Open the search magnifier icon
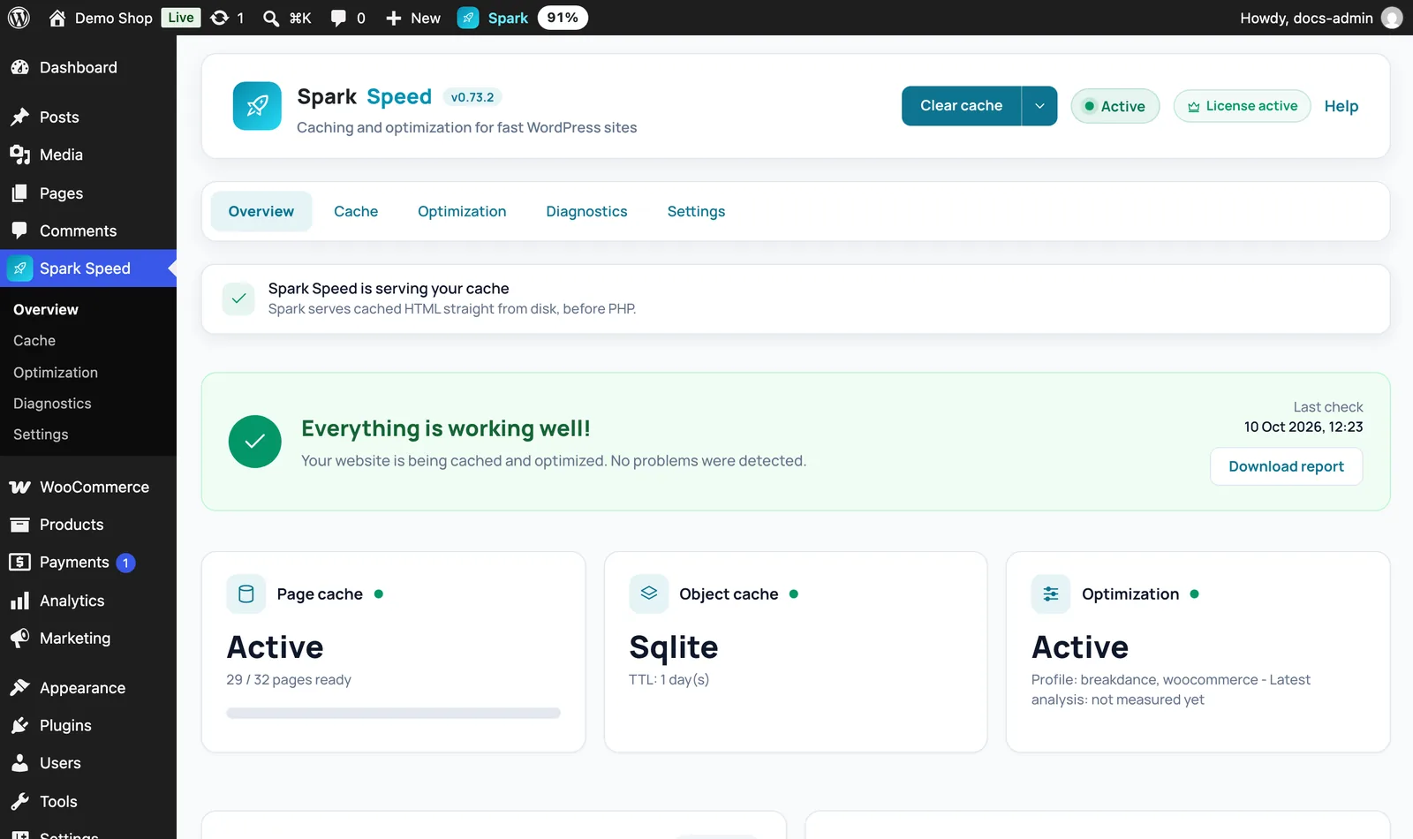Viewport: 1413px width, 839px height. point(271,18)
